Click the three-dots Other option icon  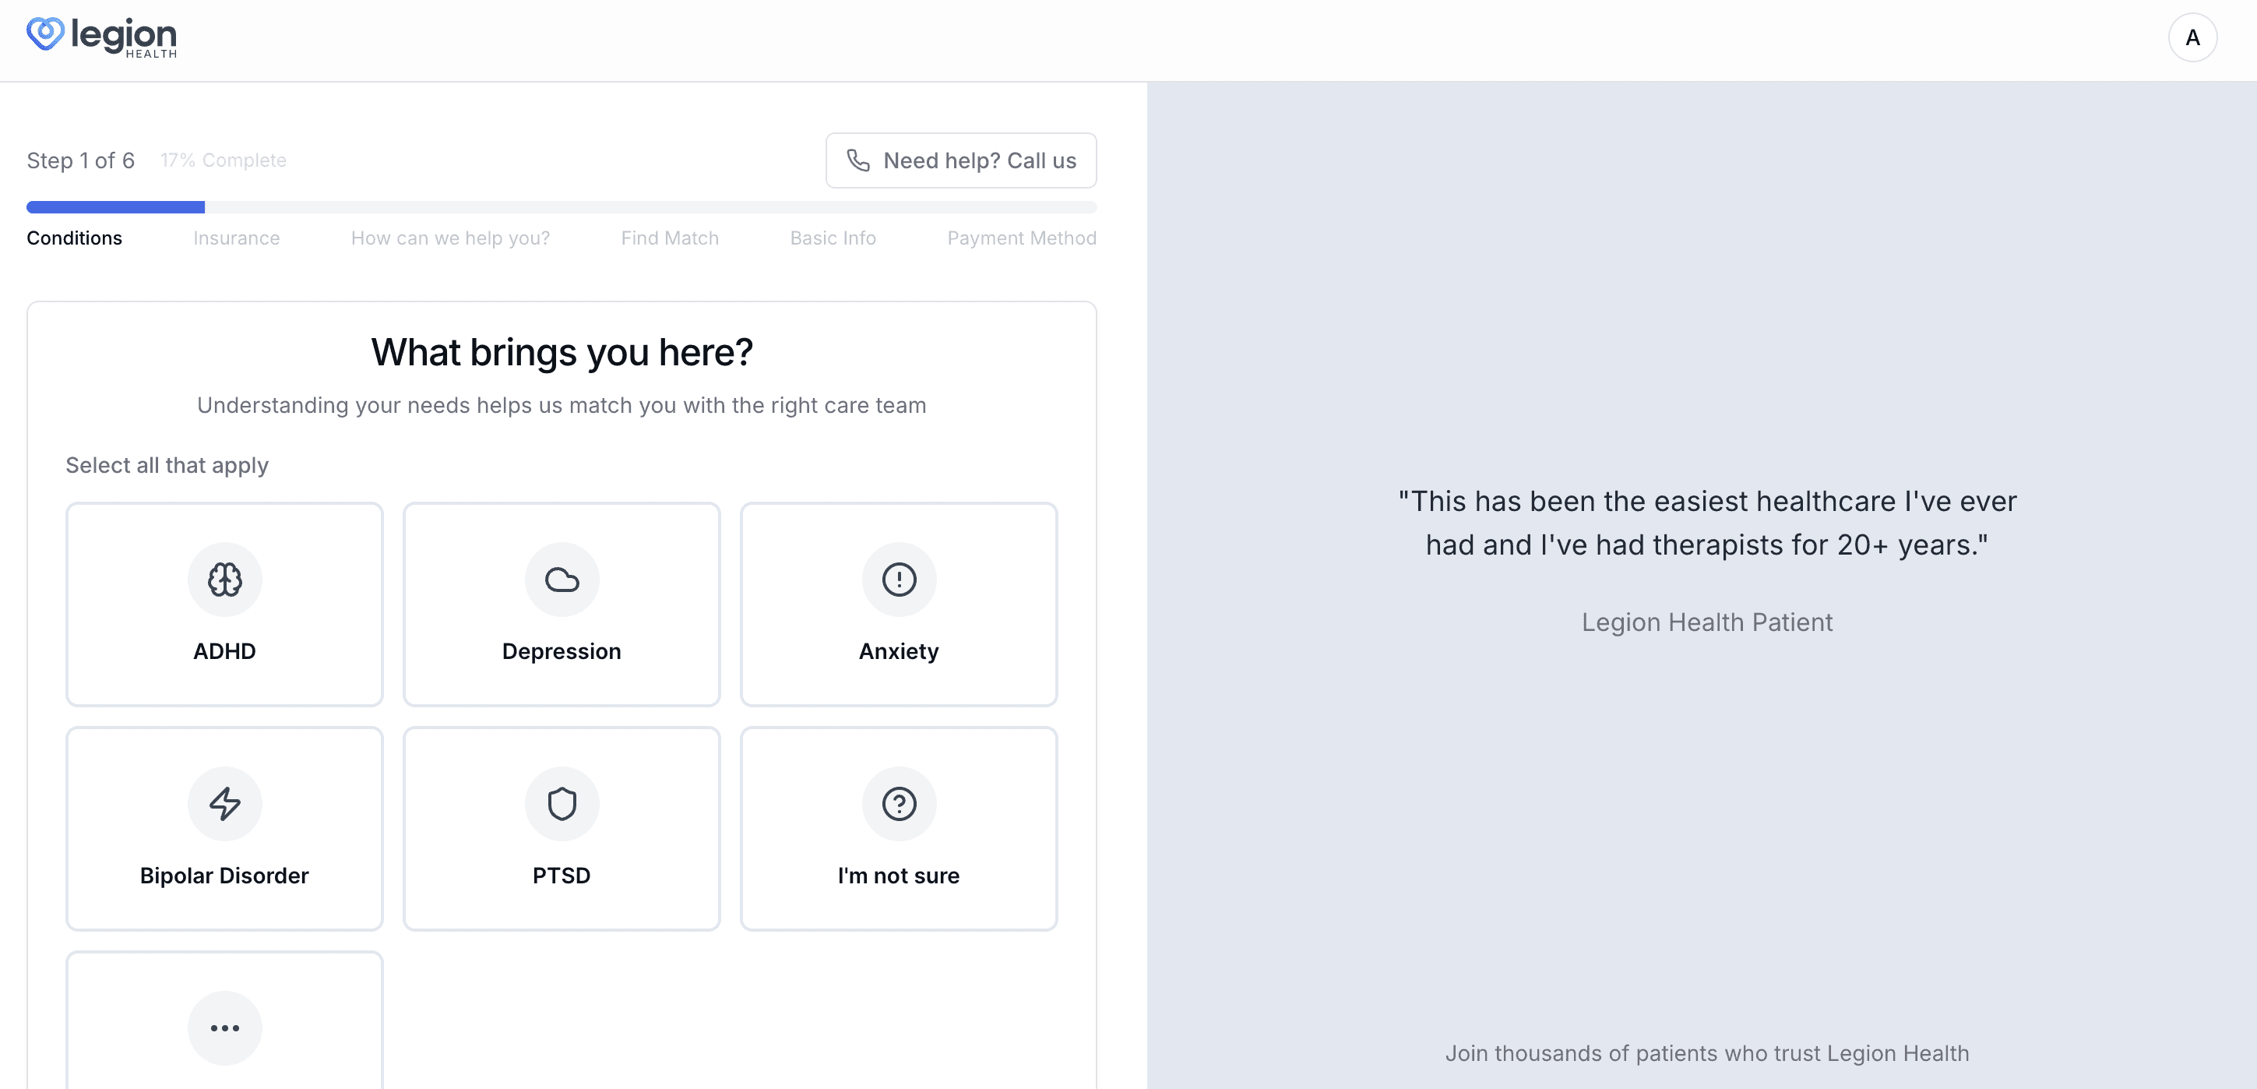[224, 1027]
